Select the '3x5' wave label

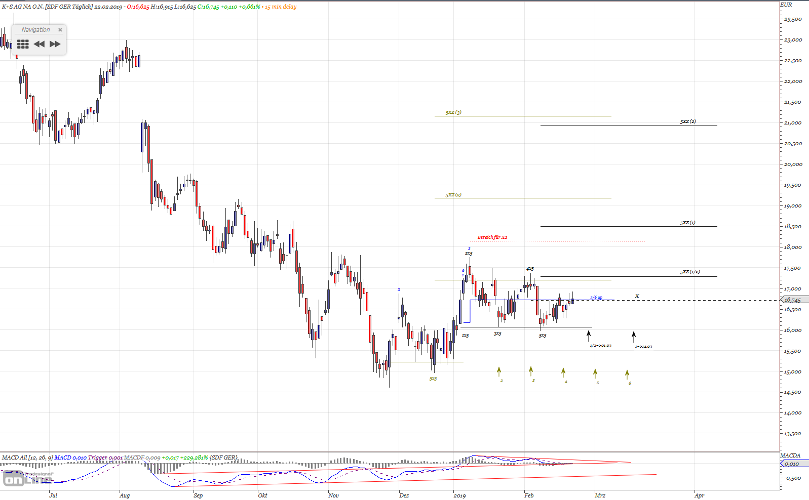(497, 334)
